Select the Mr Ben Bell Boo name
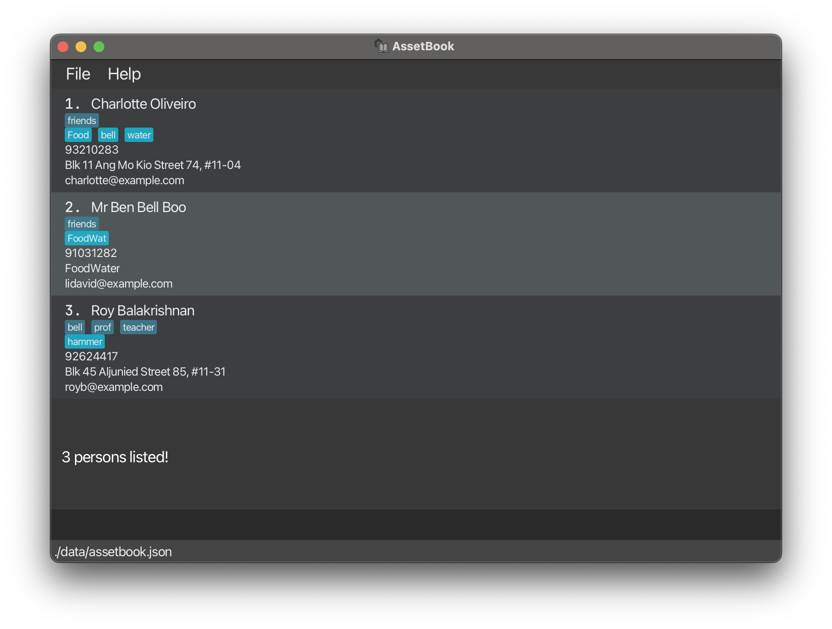The width and height of the screenshot is (832, 629). [x=139, y=207]
